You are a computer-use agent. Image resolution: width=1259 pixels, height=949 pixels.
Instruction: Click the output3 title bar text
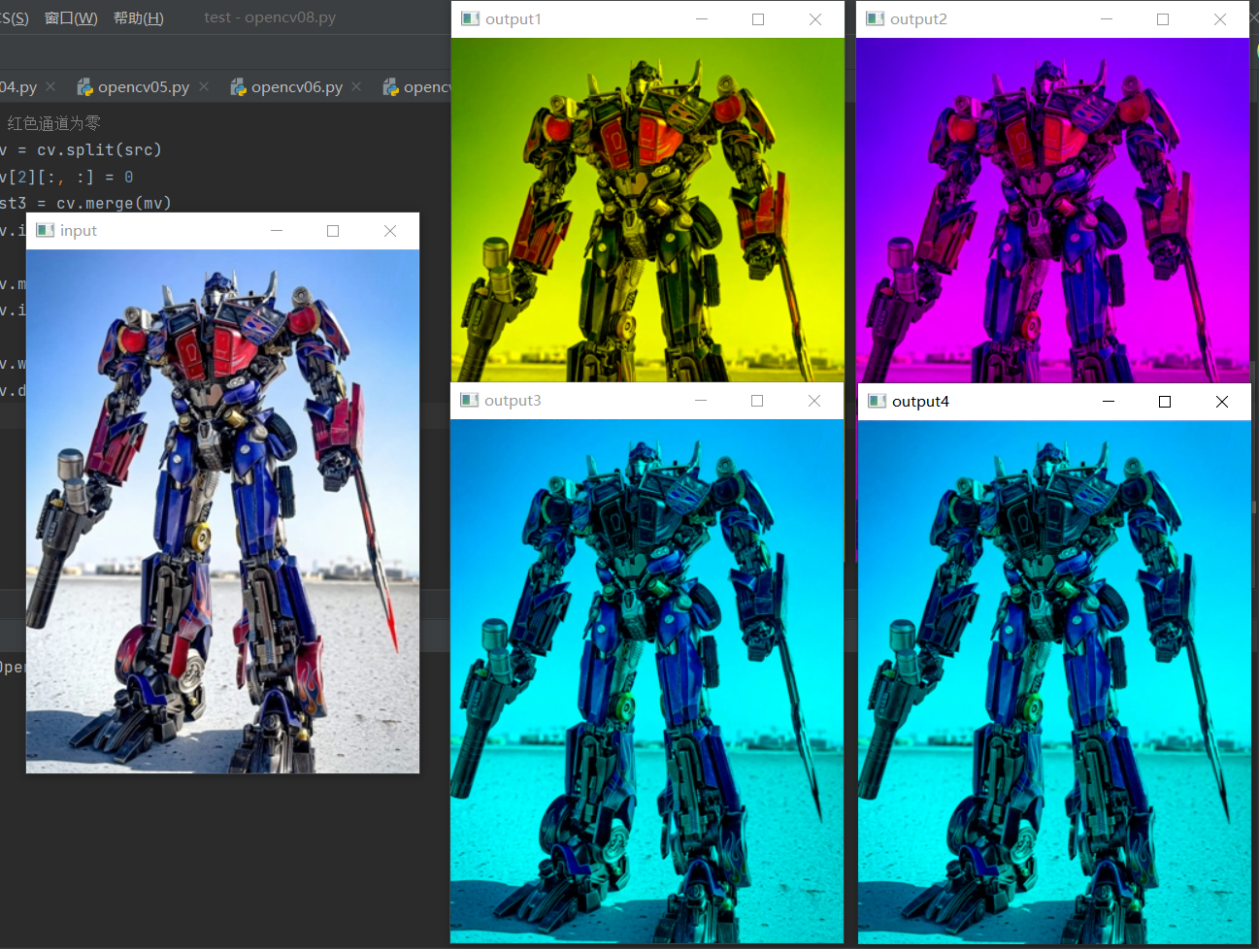513,401
